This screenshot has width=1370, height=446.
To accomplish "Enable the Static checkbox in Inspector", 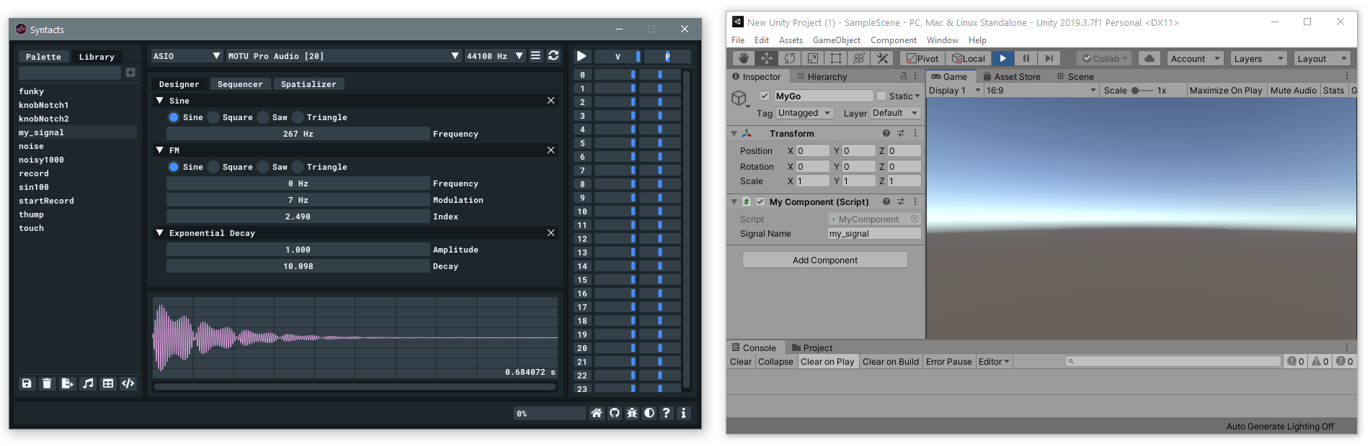I will 881,96.
